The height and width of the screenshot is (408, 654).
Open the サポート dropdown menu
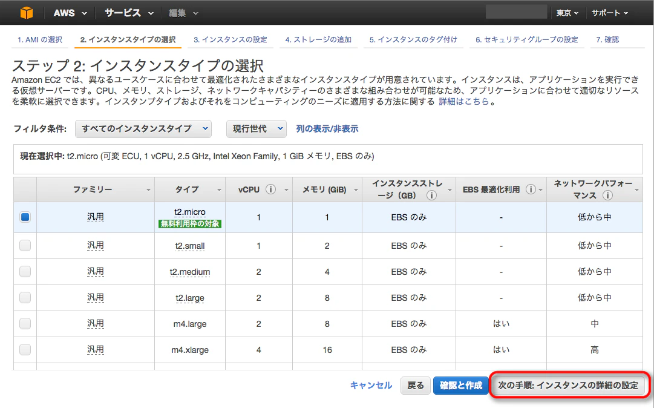tap(610, 13)
